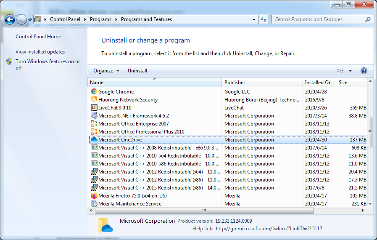Select the Mozilla Firefox 75.0 icon
The height and width of the screenshot is (240, 377).
(94, 196)
